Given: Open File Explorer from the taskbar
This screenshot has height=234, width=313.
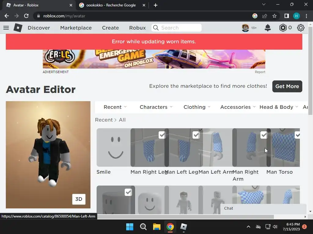Looking at the screenshot, I should coord(157,227).
